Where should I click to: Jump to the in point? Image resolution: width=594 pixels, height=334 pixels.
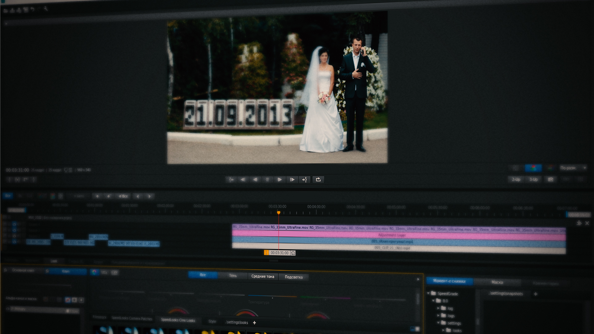click(231, 180)
